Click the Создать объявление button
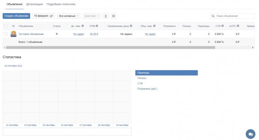The width and height of the screenshot is (259, 140). (x=16, y=16)
